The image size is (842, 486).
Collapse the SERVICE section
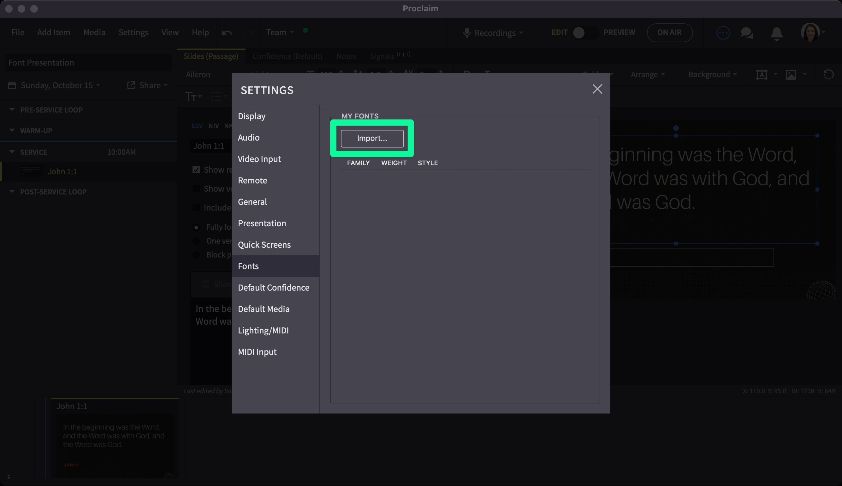12,152
